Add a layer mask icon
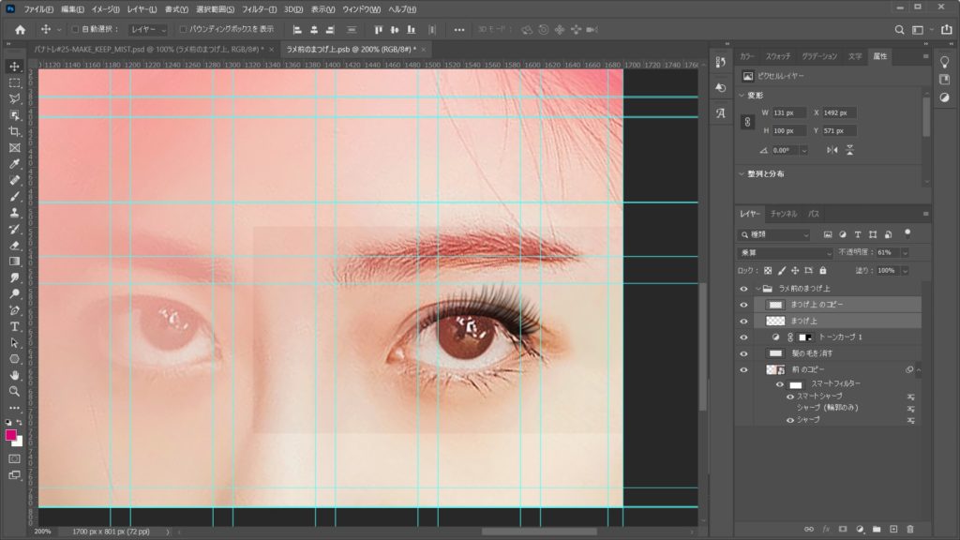 (843, 529)
